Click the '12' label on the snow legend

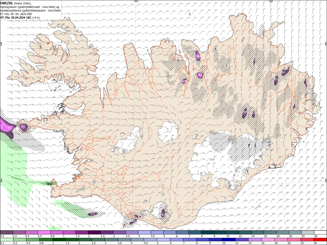tap(240, 236)
